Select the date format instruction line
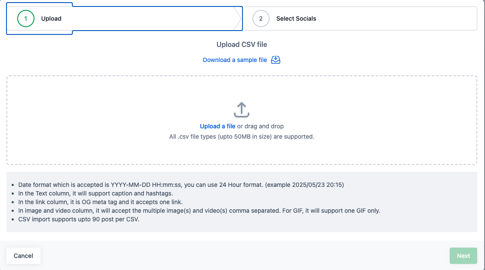The height and width of the screenshot is (270, 485). (x=181, y=185)
